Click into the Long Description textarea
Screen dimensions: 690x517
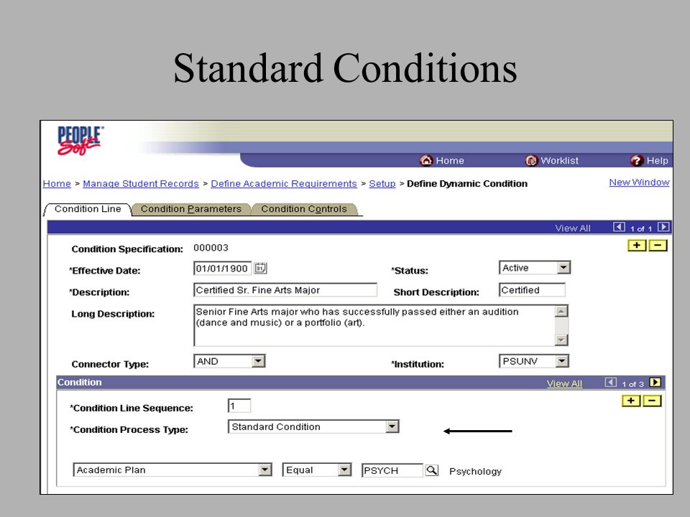(x=374, y=325)
